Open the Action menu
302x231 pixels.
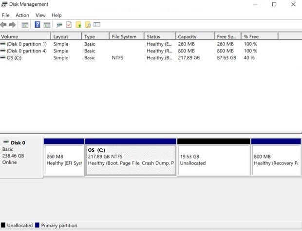click(x=22, y=15)
